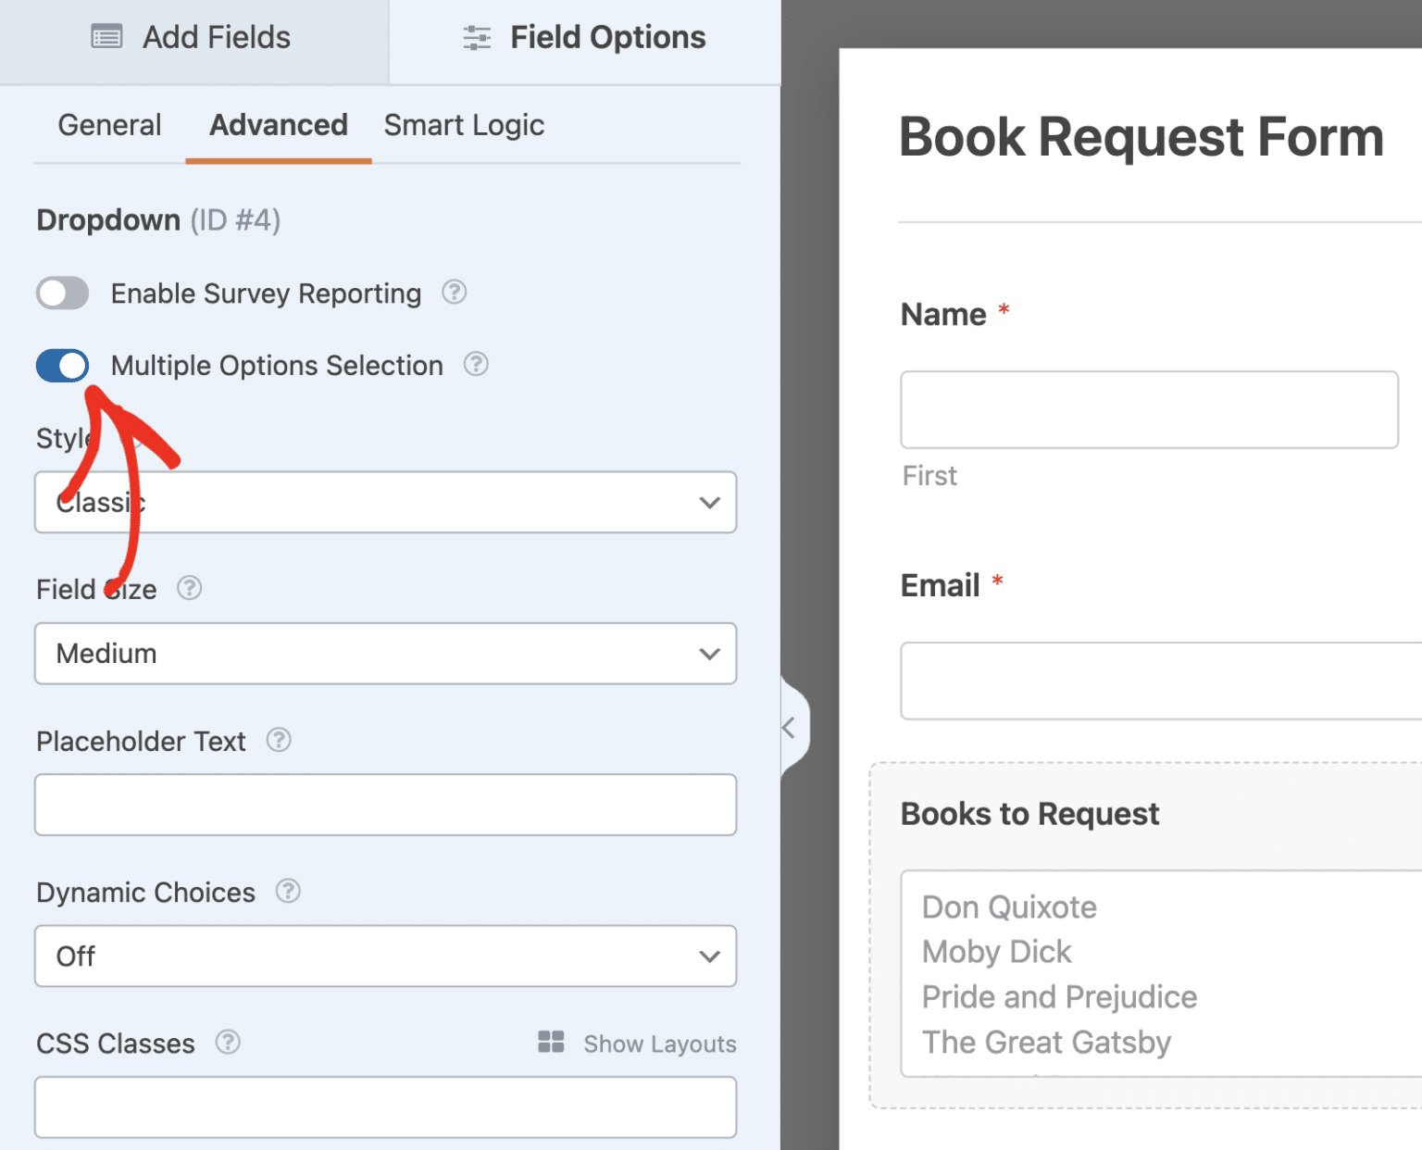
Task: Open the Style dropdown showing Classic
Action: point(385,502)
